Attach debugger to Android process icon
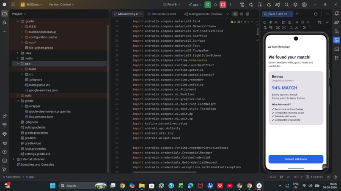Viewport: 341px width, 191px height. pos(269,5)
